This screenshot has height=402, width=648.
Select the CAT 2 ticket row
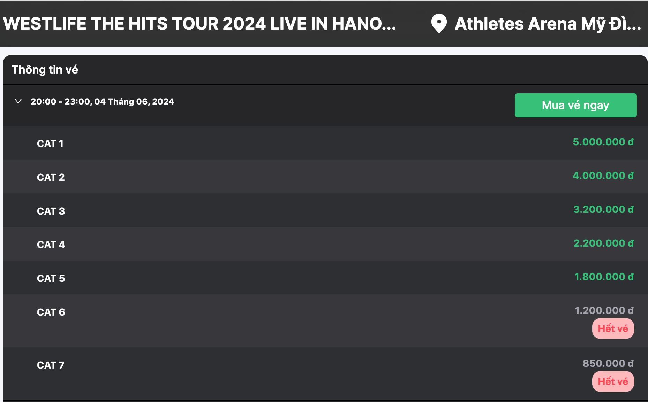[x=325, y=177]
